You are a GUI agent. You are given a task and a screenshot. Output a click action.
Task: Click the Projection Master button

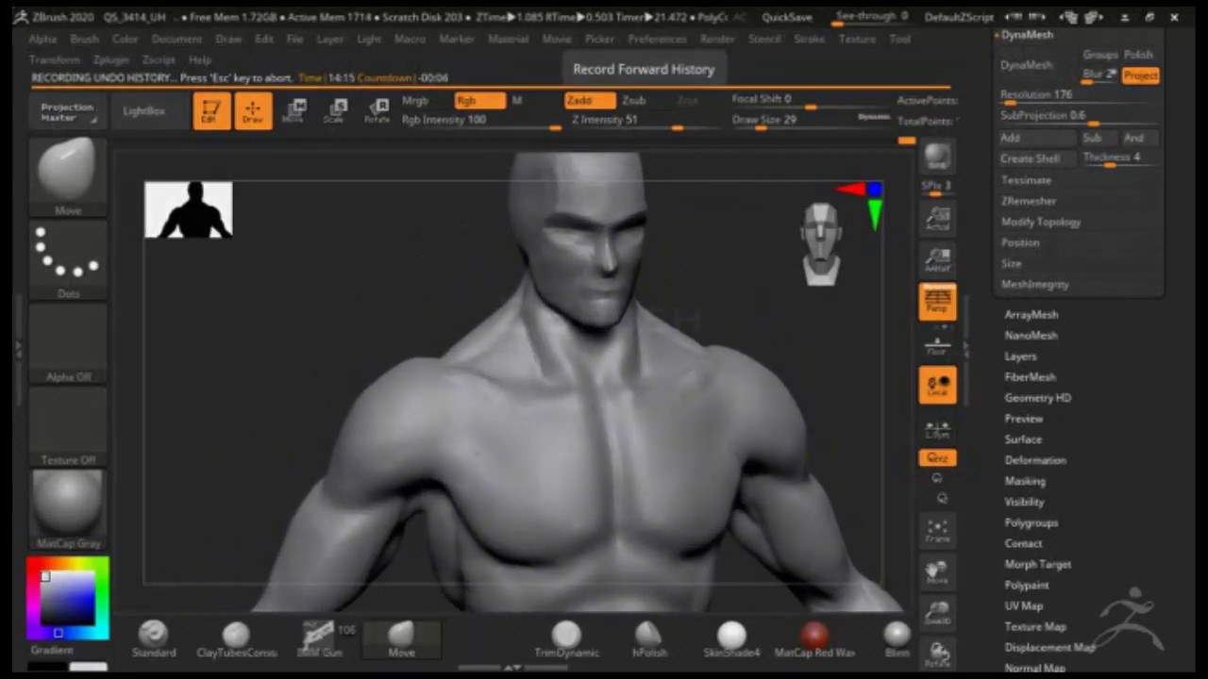[x=67, y=112]
